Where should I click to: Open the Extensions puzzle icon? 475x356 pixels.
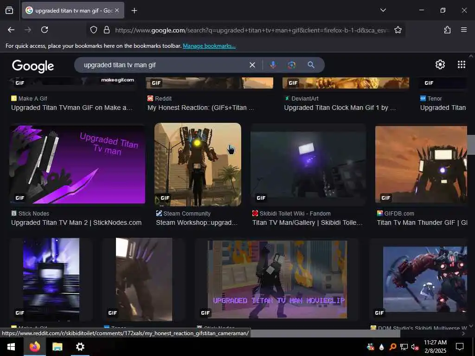tap(447, 30)
